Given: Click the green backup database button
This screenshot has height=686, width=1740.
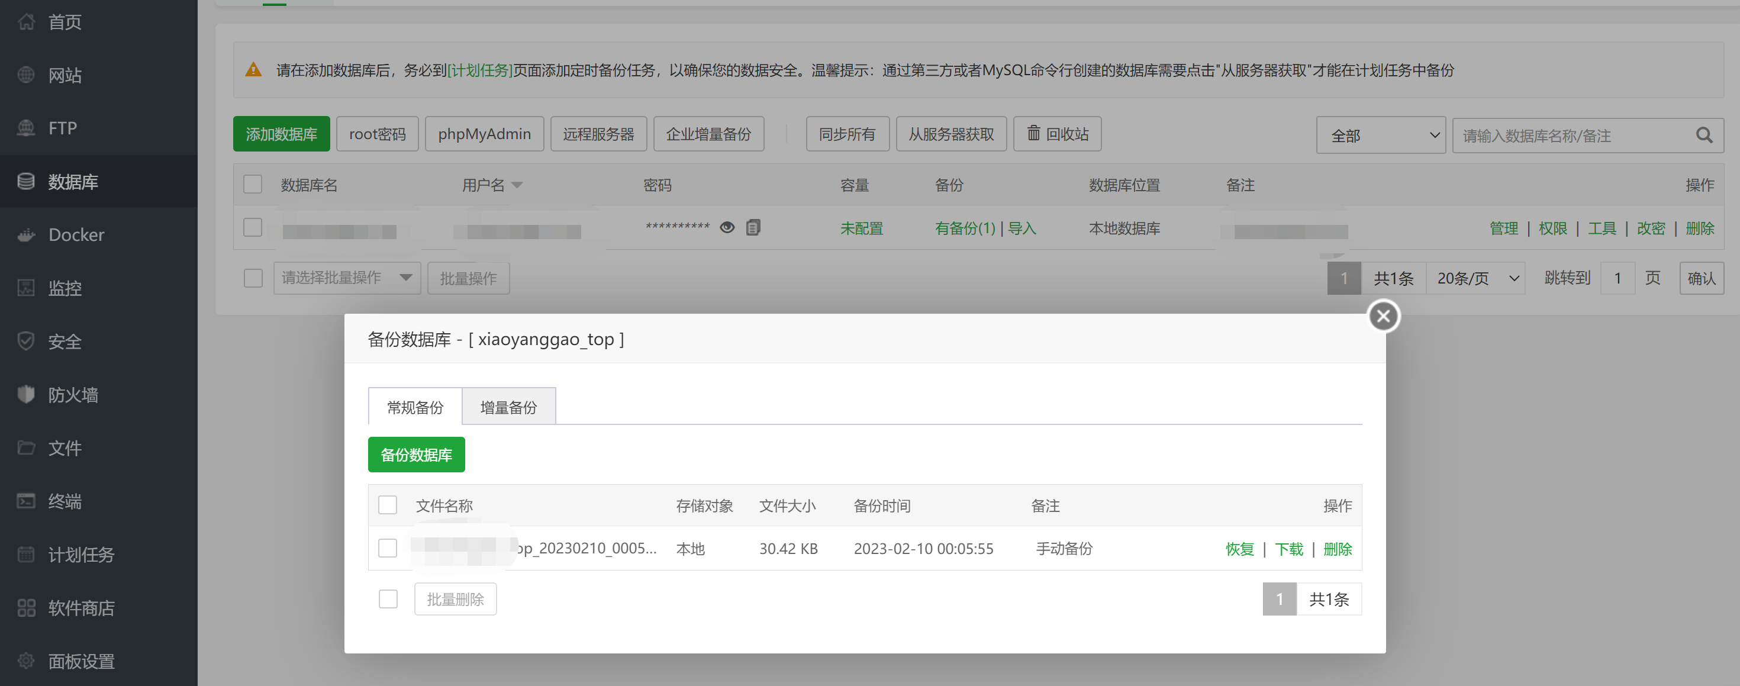Looking at the screenshot, I should 416,455.
